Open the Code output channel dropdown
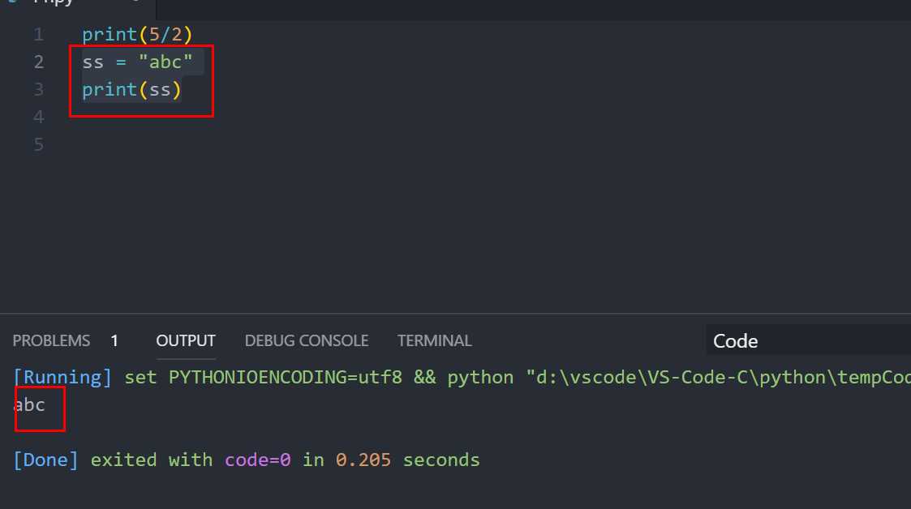The height and width of the screenshot is (509, 911). [808, 340]
